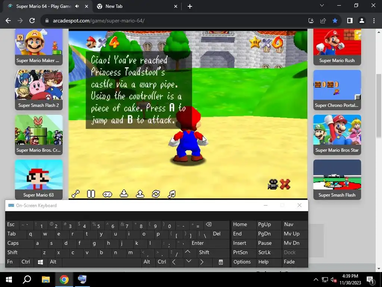Open Super Mario Rush game
The height and width of the screenshot is (287, 382).
(x=337, y=47)
